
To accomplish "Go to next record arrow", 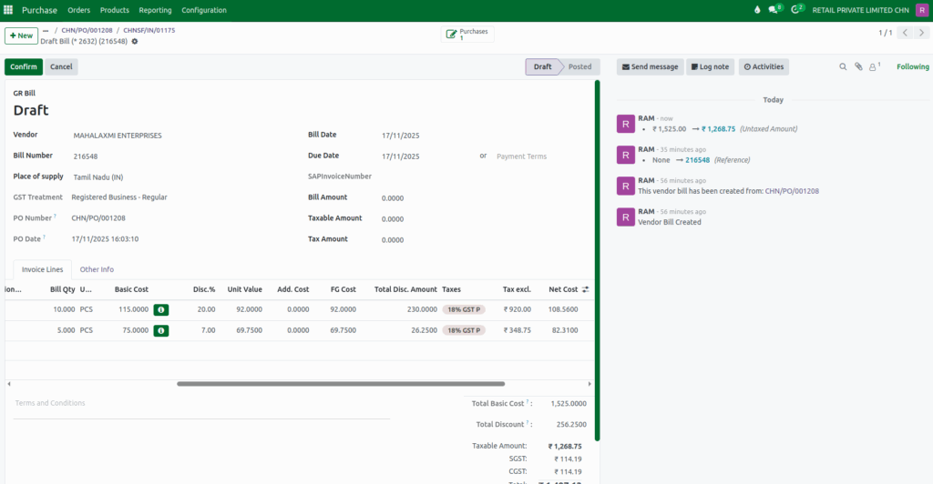I will point(921,34).
